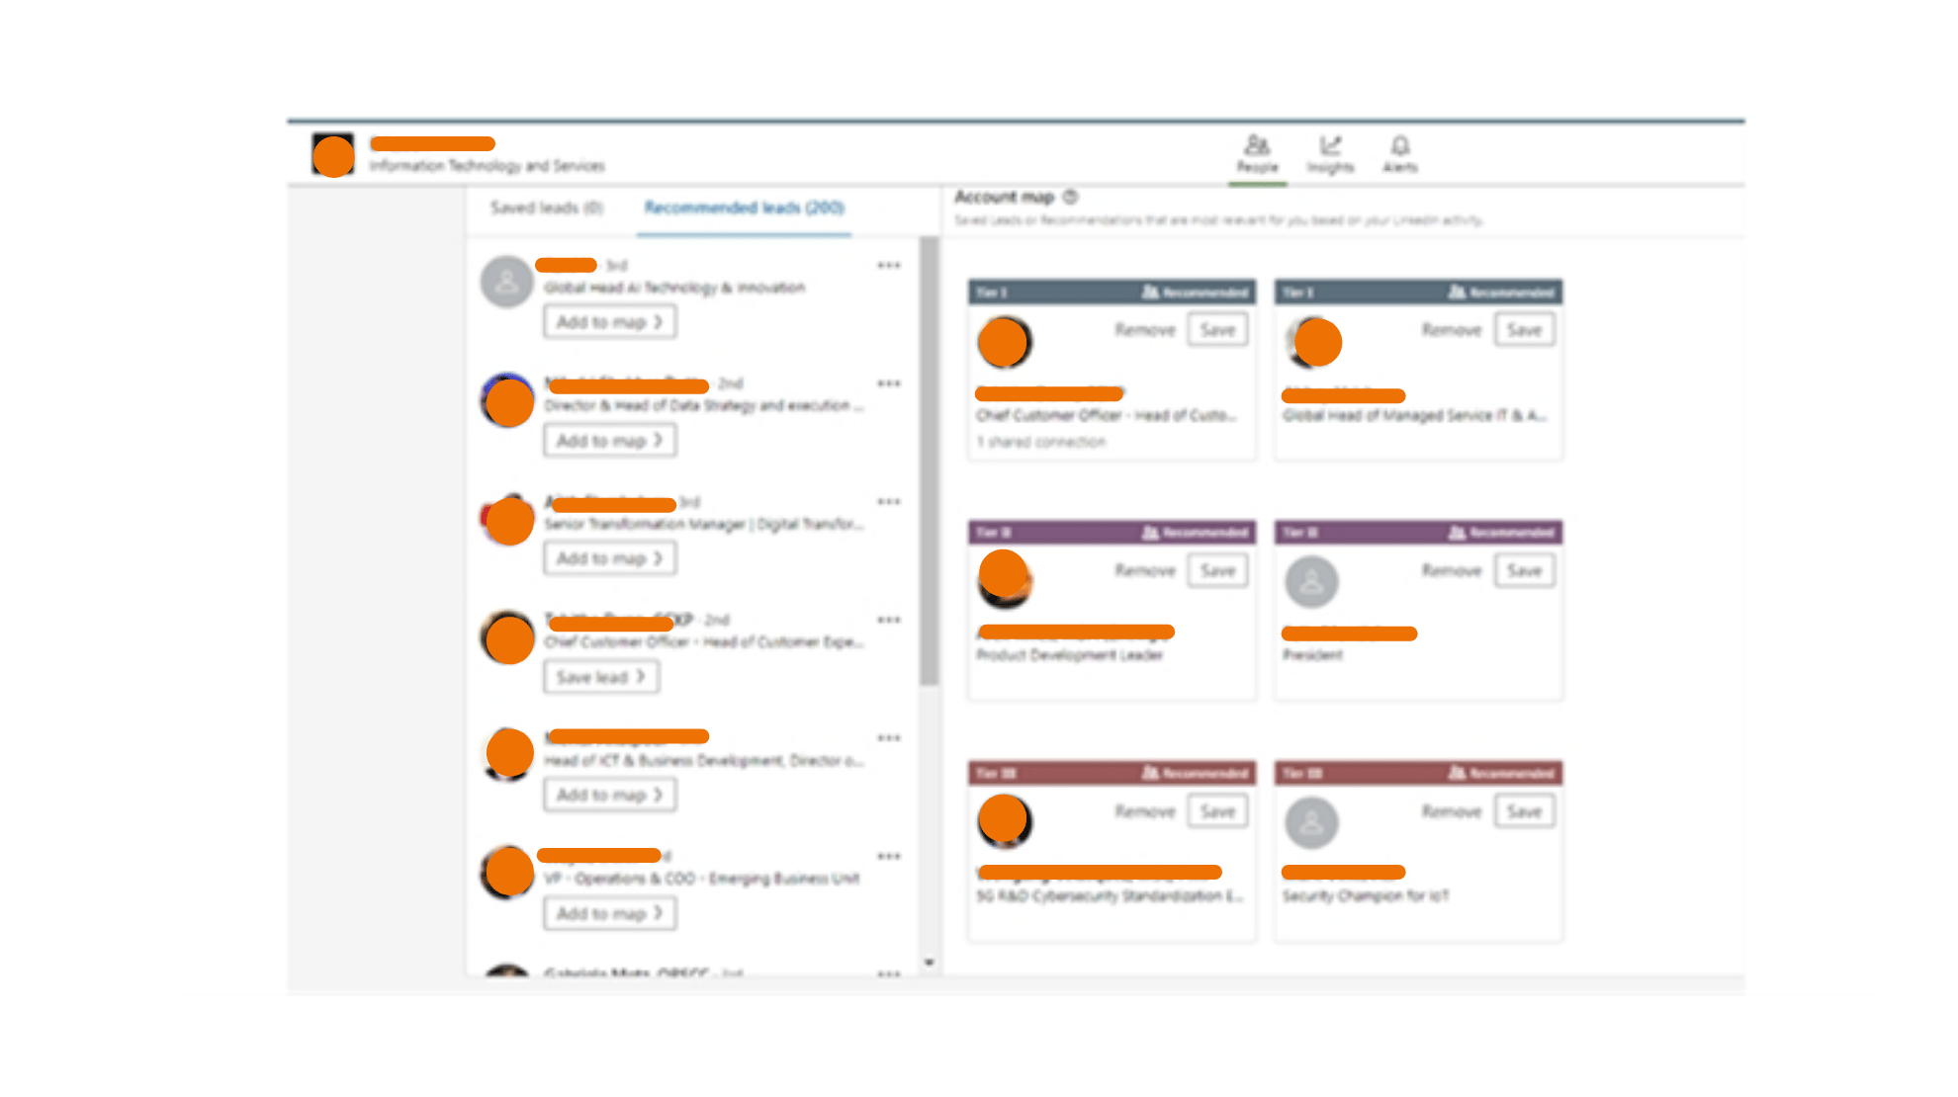Viewport: 1958px width, 1097px height.
Task: Select the Recommended leads (200) tab
Action: [x=744, y=208]
